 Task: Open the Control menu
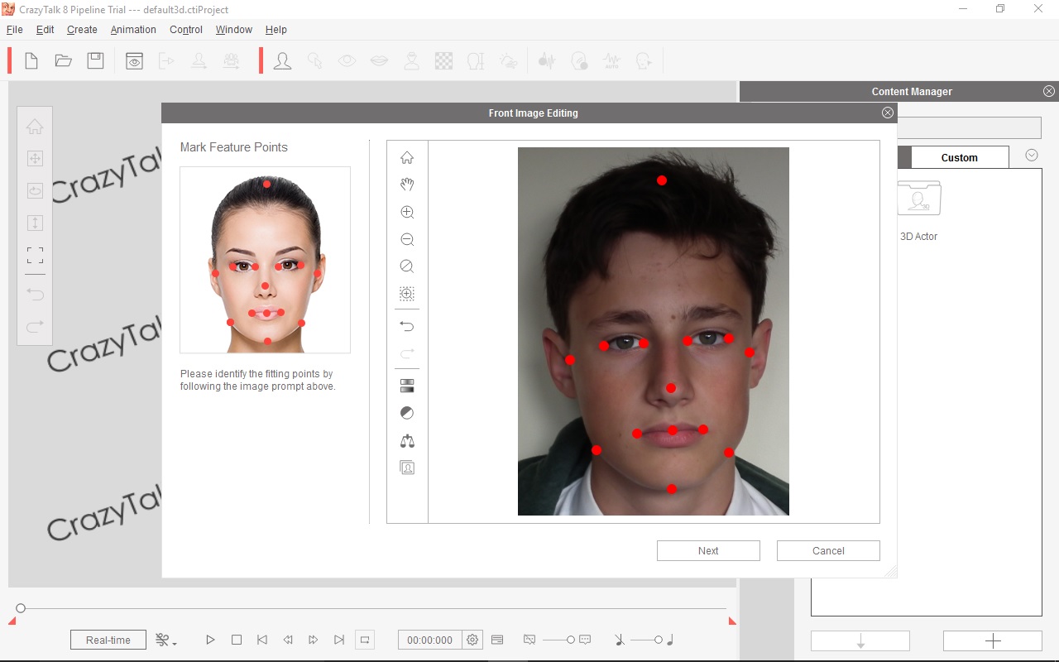point(186,30)
